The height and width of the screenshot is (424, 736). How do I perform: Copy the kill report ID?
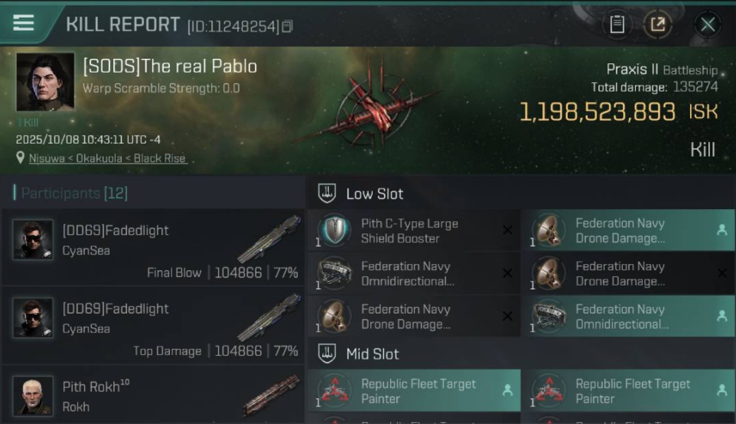pos(287,26)
